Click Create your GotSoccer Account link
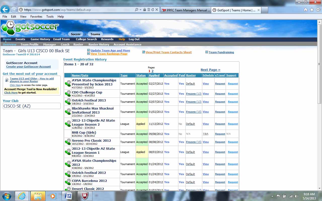 click(x=28, y=67)
